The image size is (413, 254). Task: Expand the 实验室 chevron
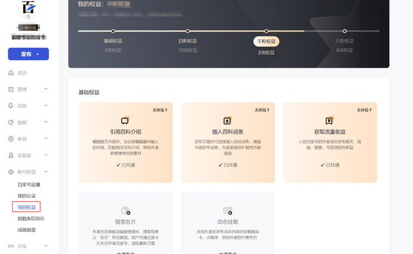(46, 155)
